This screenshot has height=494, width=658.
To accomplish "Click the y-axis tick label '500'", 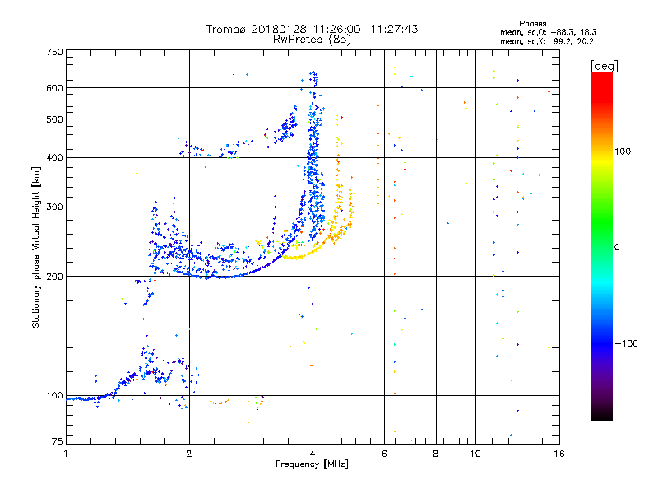I will click(x=54, y=119).
